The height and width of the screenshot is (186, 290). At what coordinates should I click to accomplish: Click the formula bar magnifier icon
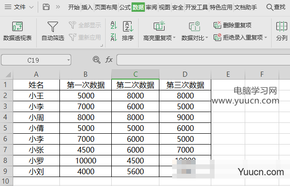(96, 60)
